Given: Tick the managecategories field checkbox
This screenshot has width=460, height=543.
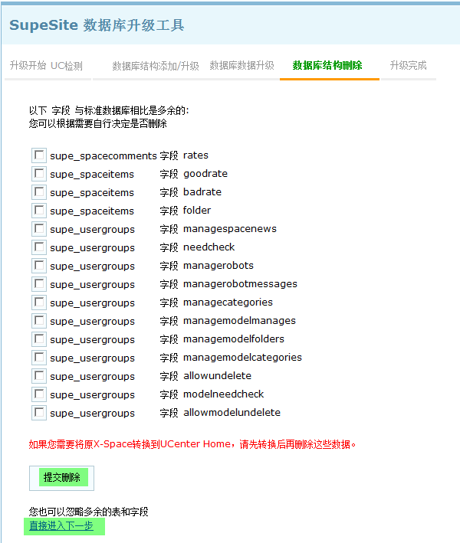Looking at the screenshot, I should (x=39, y=303).
